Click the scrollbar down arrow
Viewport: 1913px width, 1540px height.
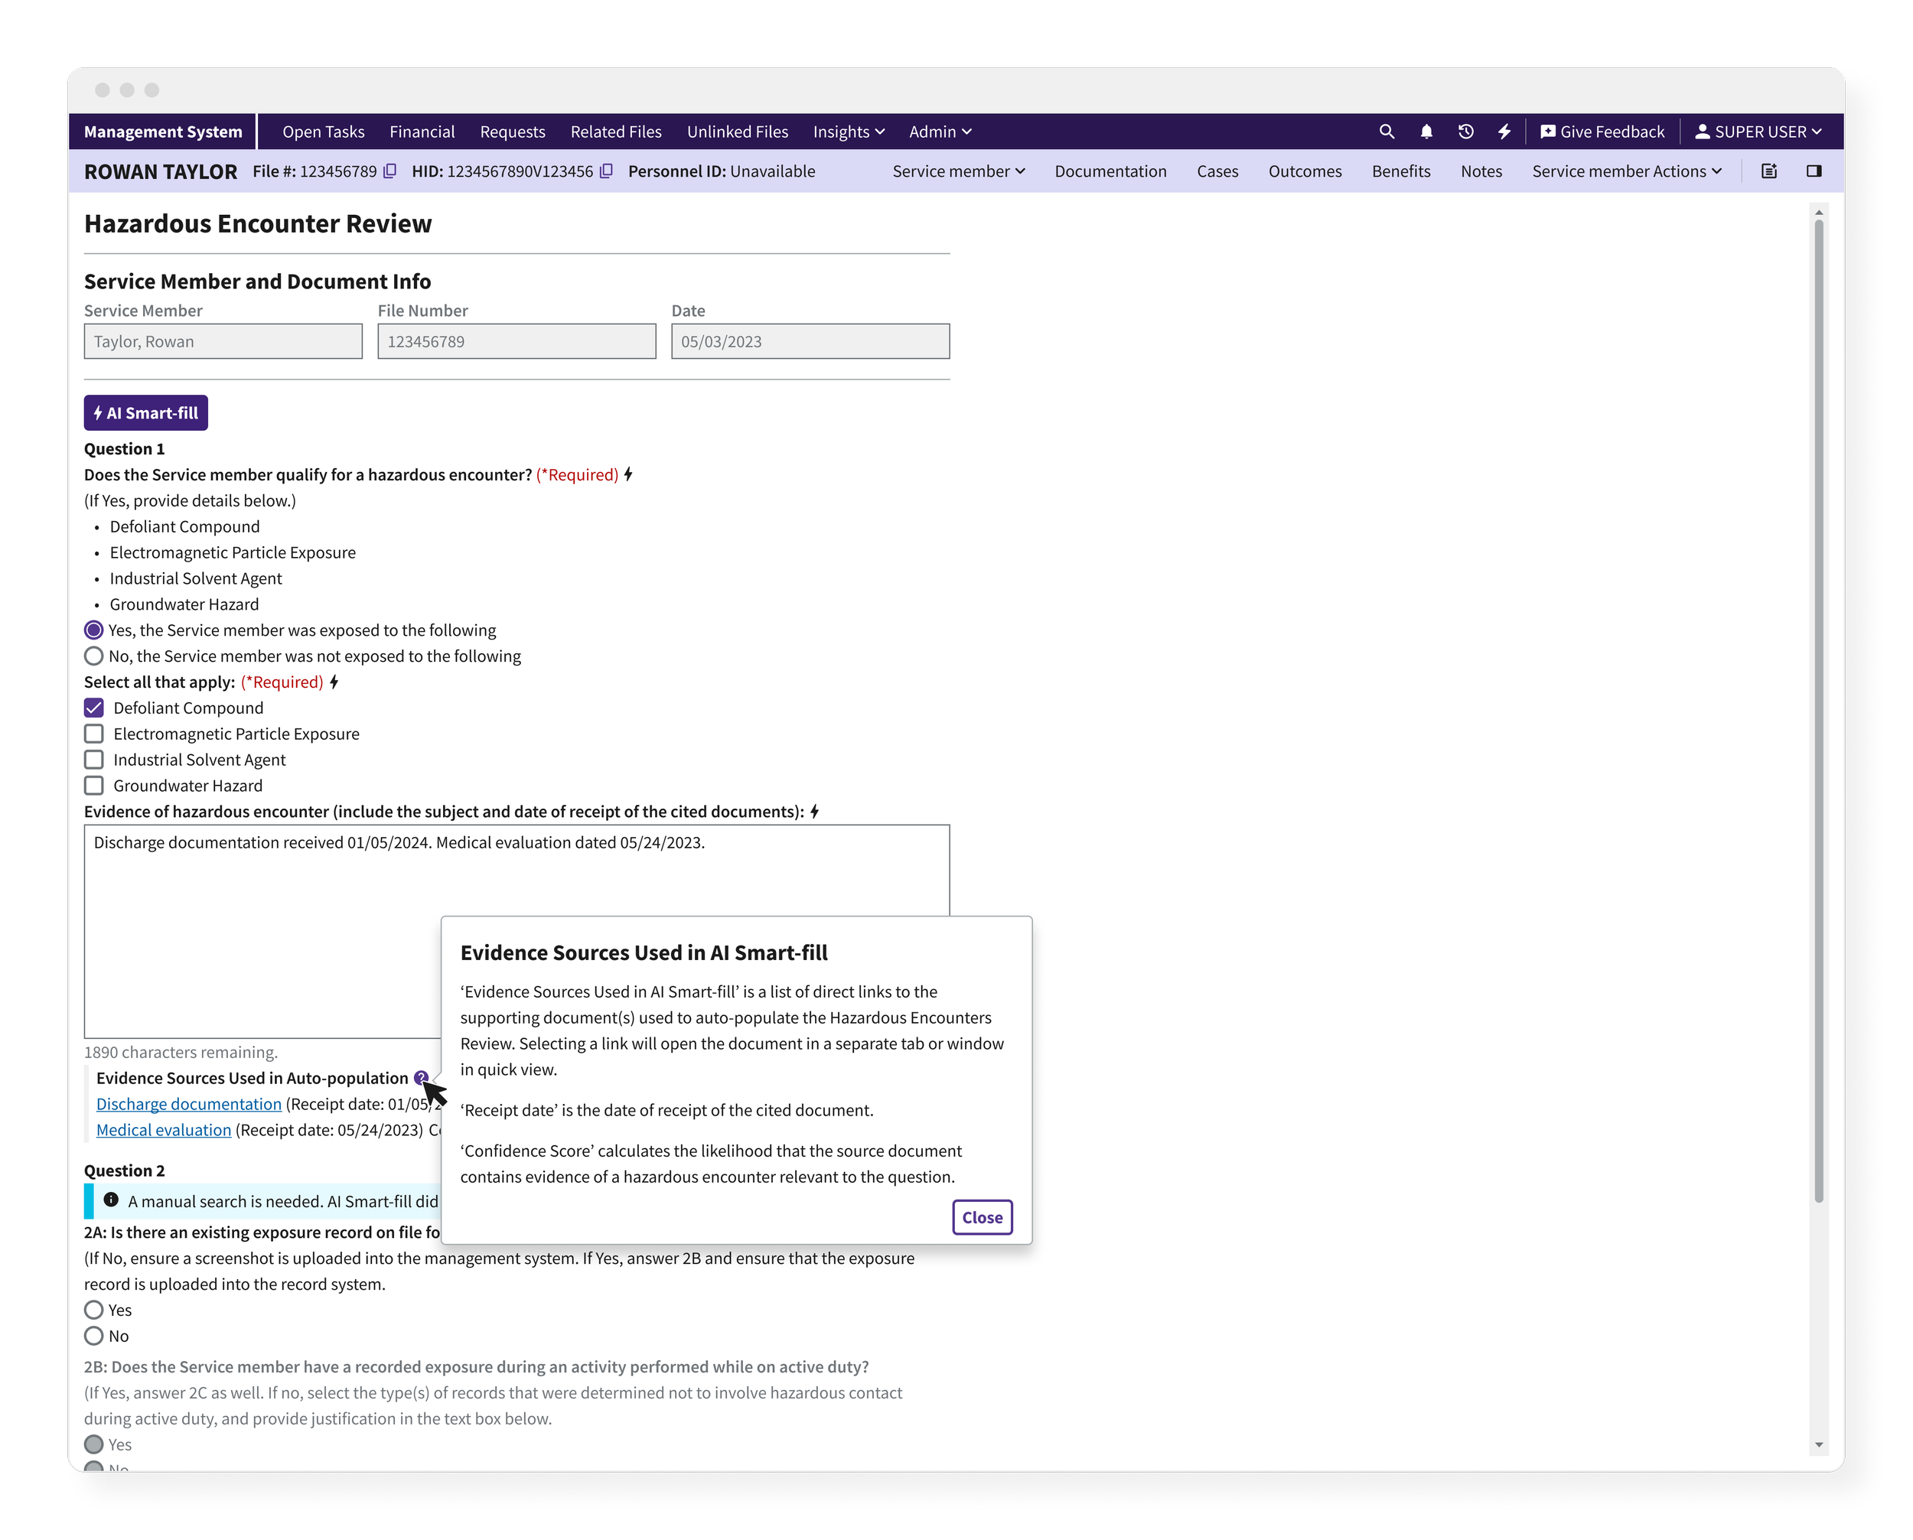(x=1818, y=1444)
